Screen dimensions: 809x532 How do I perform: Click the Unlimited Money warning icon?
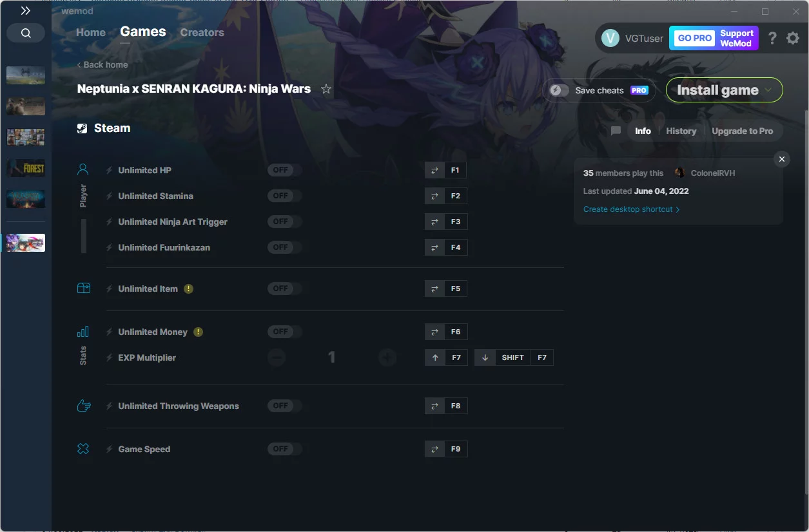coord(198,332)
